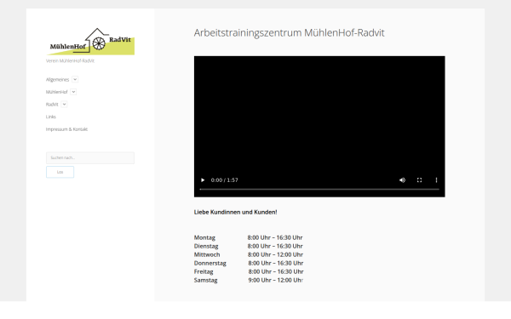
Task: Open video more options menu
Action: [436, 180]
